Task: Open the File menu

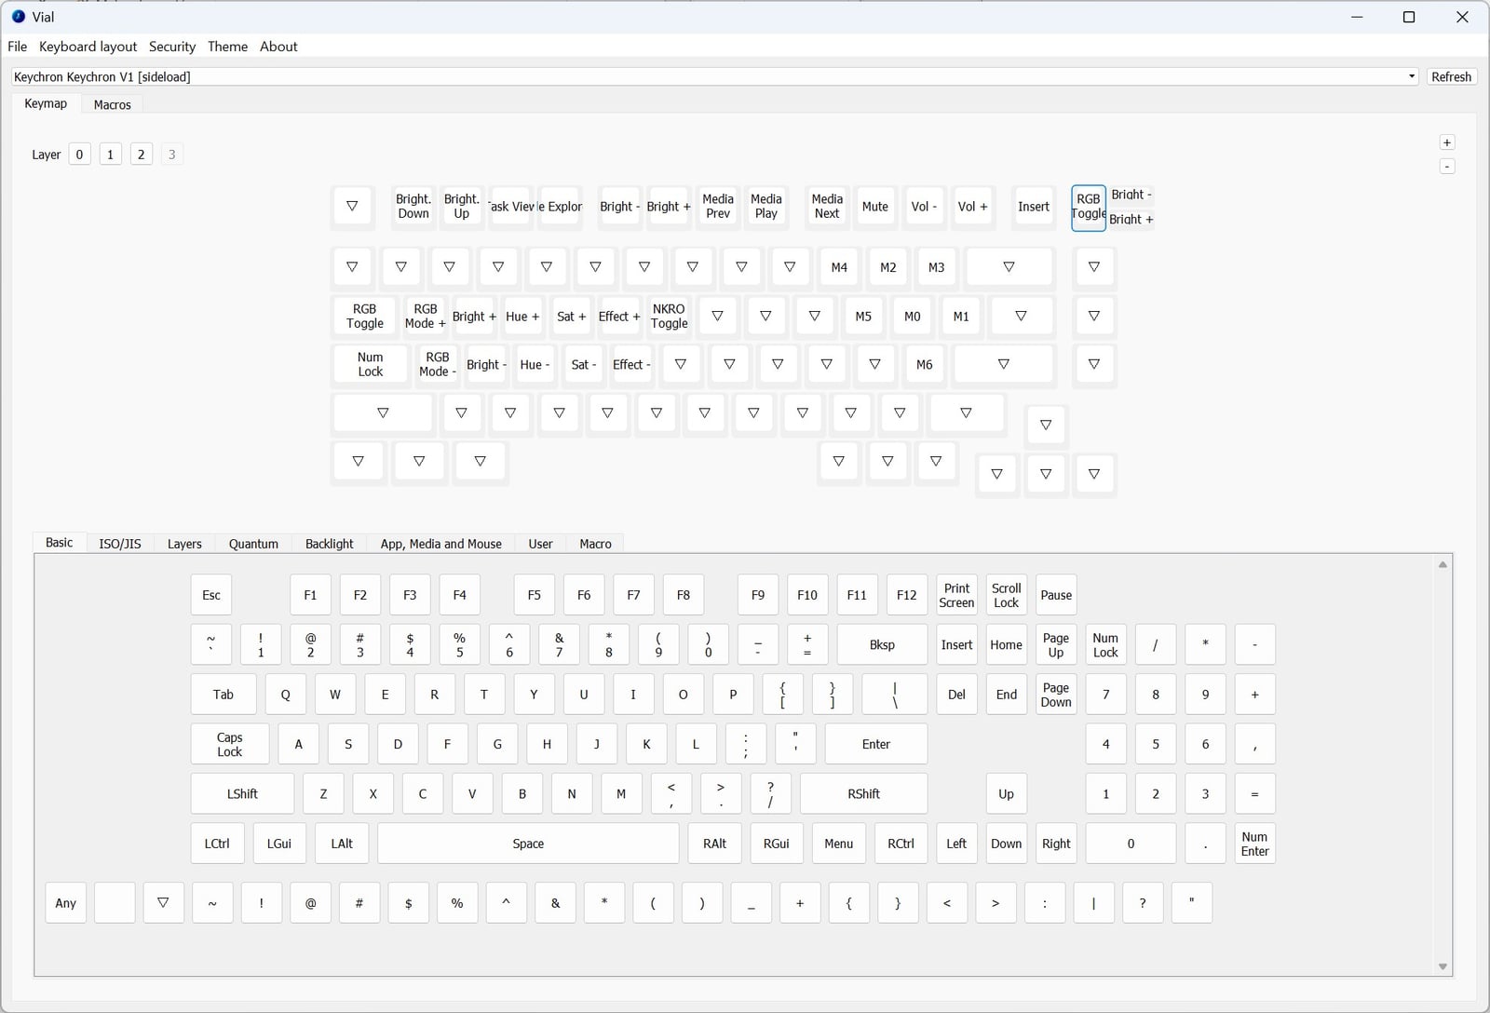Action: (x=17, y=47)
